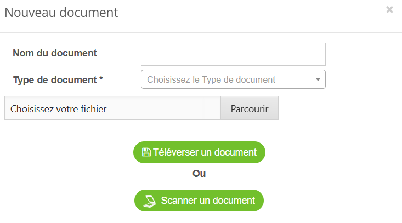Click the 'Téléverser un document' button text
This screenshot has width=402, height=223.
[205, 152]
